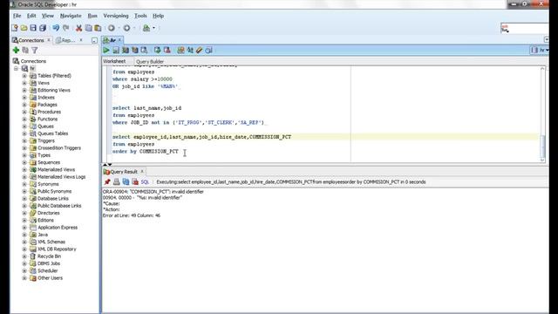Select Recycle Bin in the tree
Viewport: 558px width, 314px height.
(x=49, y=256)
